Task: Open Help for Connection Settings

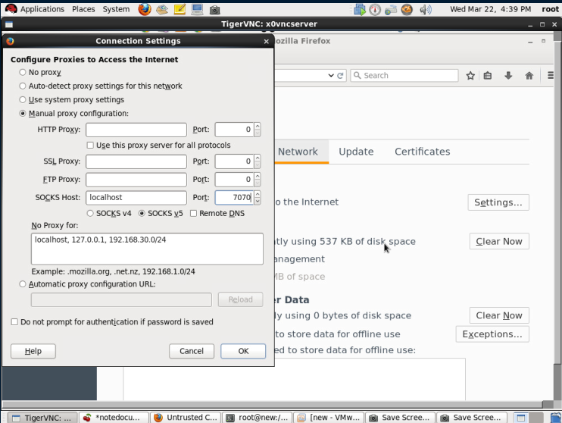Action: [x=33, y=351]
